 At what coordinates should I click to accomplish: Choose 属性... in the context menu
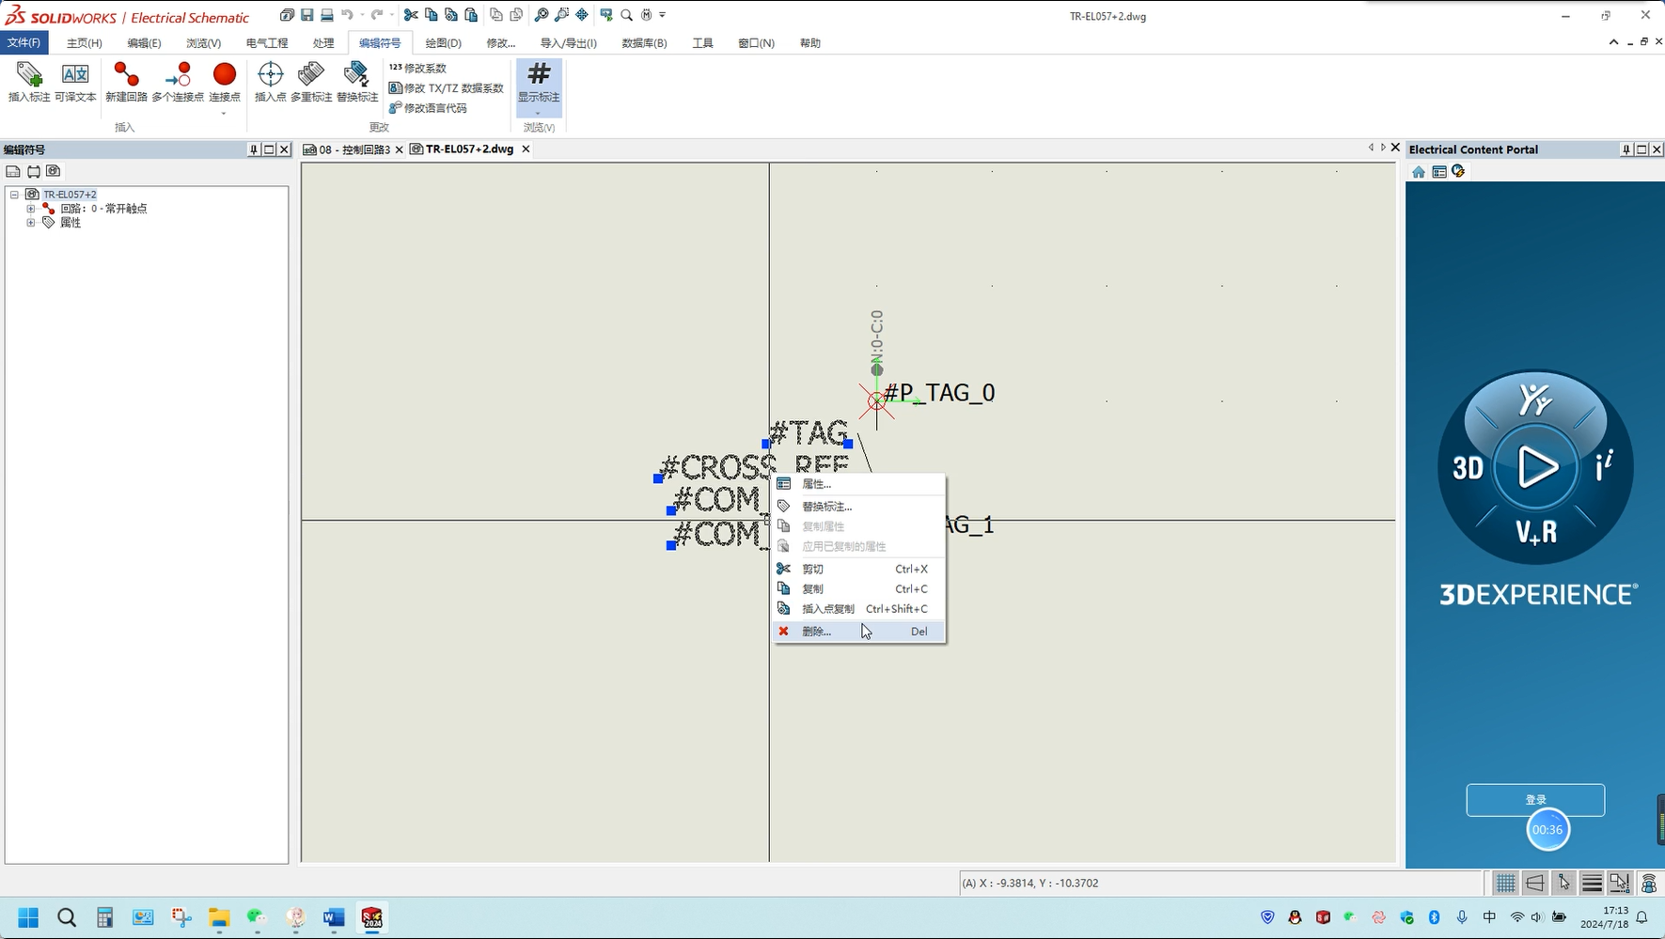point(816,484)
